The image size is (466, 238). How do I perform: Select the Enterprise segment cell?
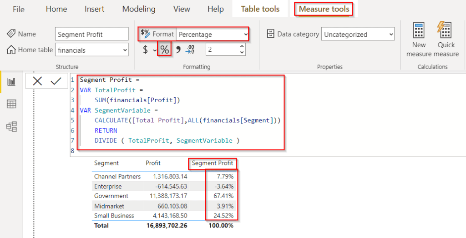click(108, 186)
